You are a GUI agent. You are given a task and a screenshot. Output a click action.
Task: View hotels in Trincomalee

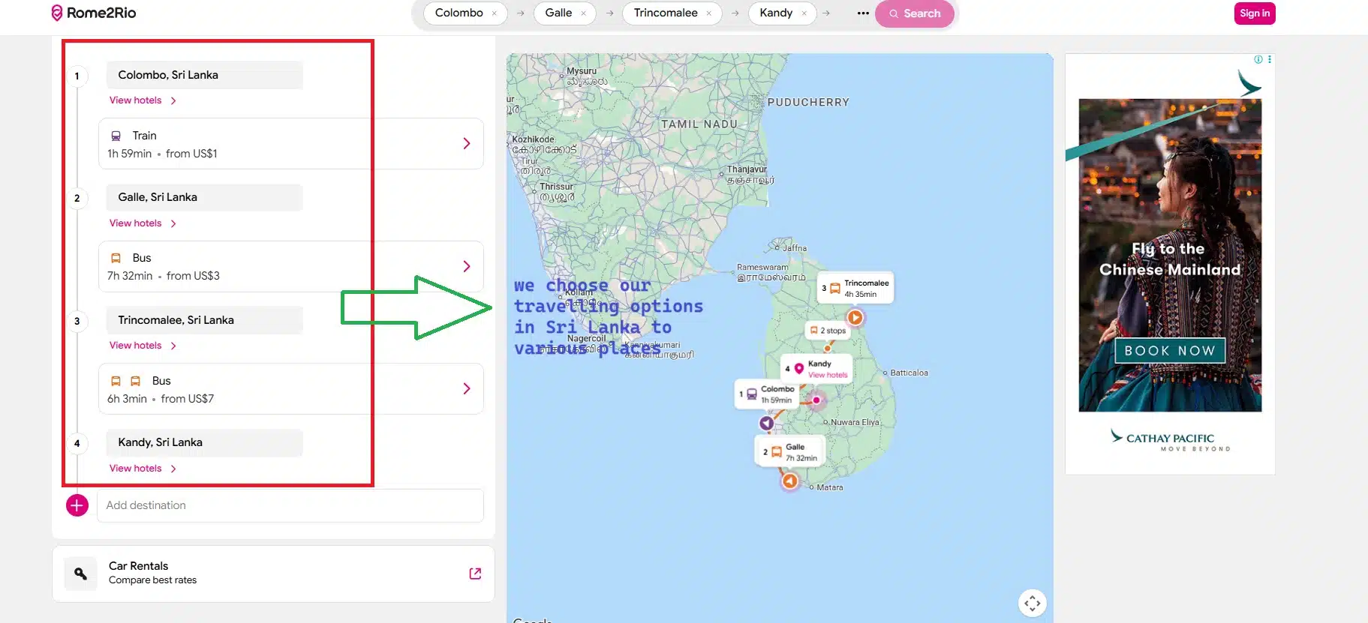click(143, 346)
